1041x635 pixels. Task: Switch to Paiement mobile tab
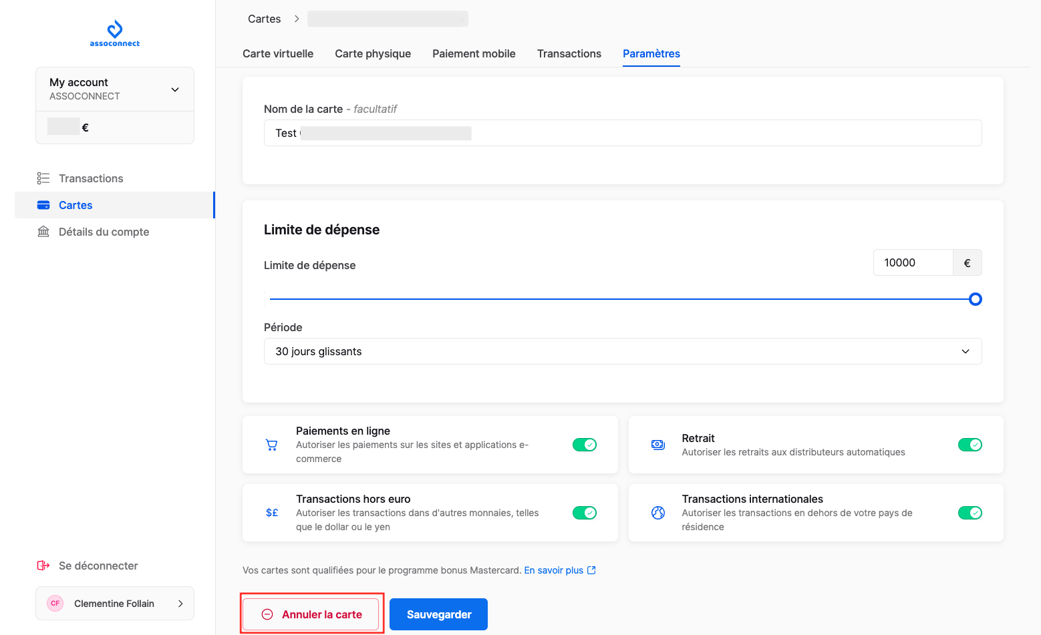[474, 53]
